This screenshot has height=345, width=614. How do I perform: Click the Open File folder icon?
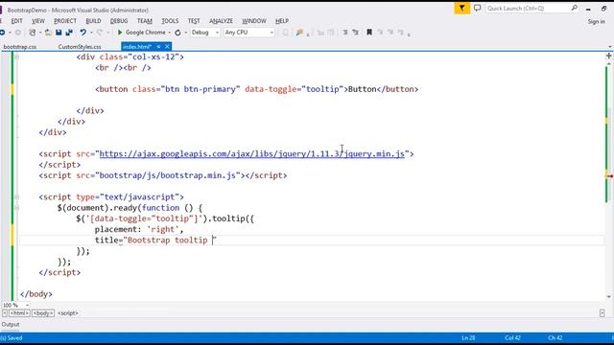coord(48,33)
